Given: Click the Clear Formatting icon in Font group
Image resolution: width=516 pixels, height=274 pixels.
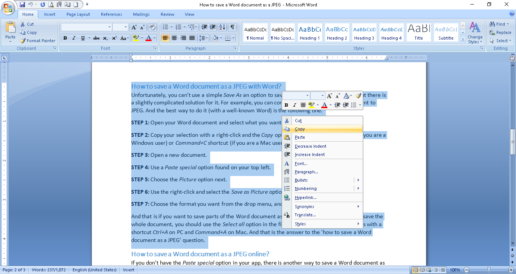Looking at the screenshot, I should pyautogui.click(x=152, y=27).
